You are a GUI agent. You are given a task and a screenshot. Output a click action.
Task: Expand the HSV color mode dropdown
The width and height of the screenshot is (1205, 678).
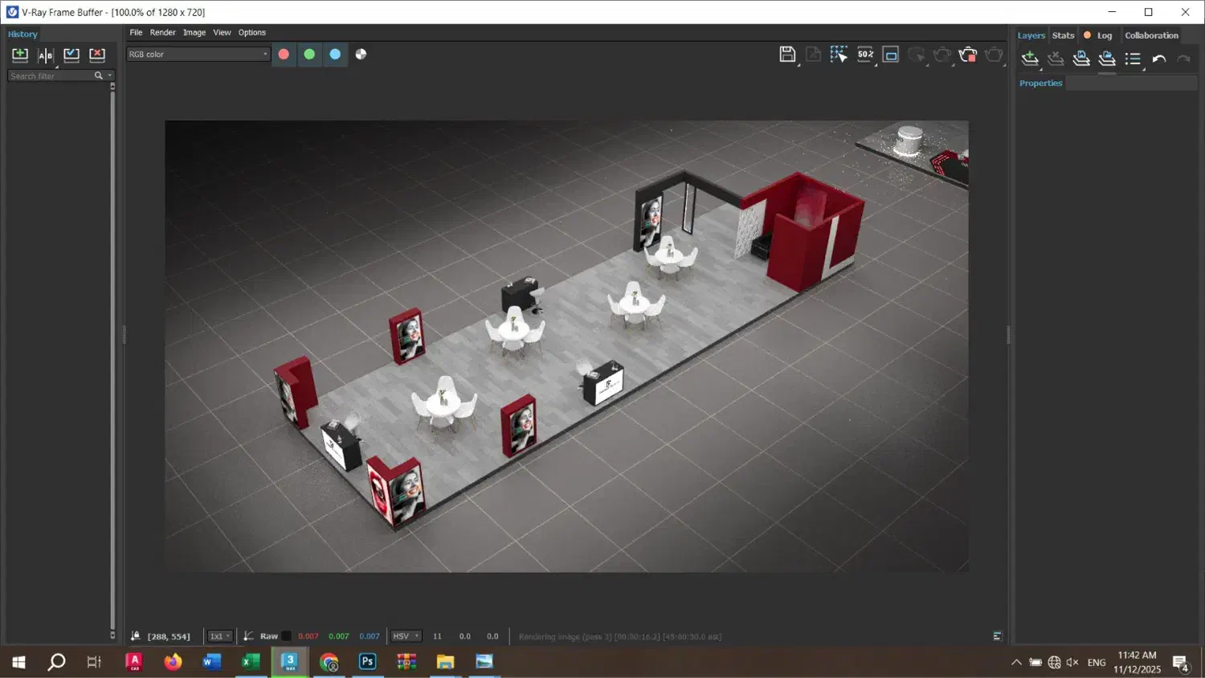coord(406,636)
